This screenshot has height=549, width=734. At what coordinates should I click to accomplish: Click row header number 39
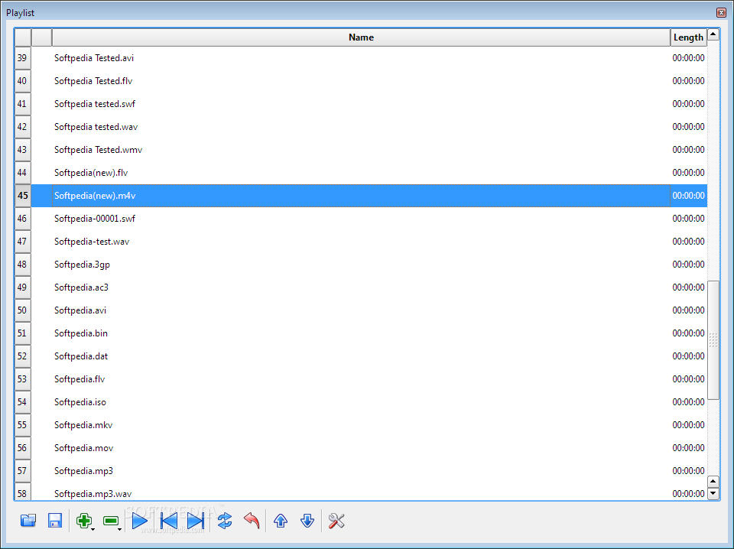pos(22,58)
